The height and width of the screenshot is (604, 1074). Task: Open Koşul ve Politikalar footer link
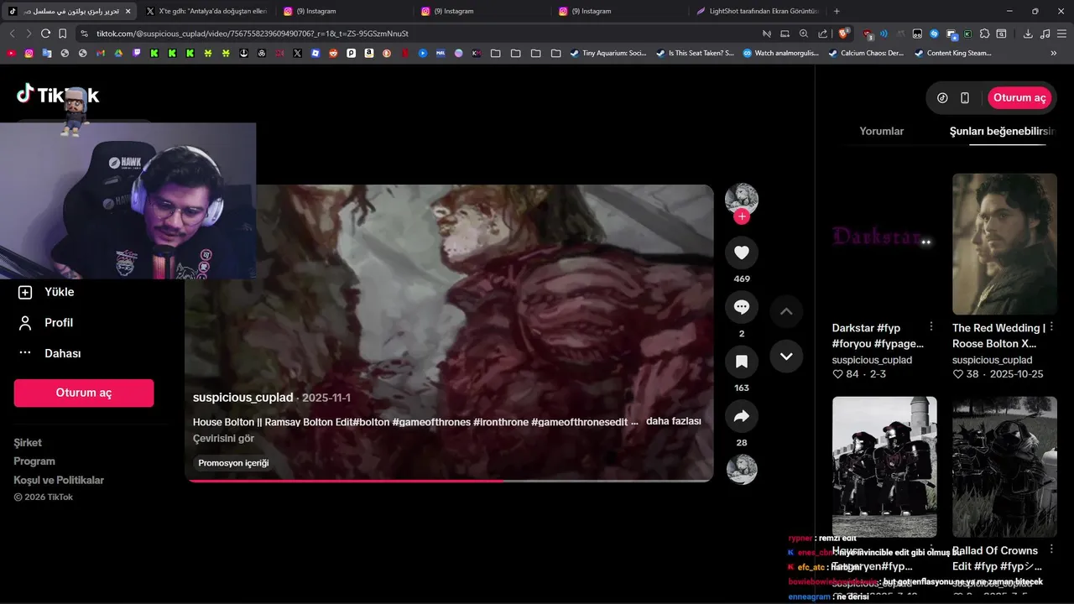pos(59,480)
